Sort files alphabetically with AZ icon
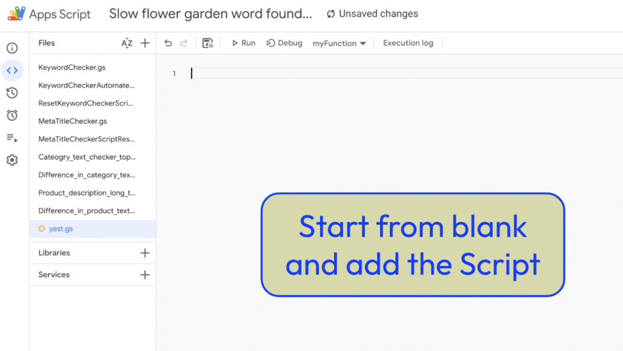Screen dimensions: 623x351 click(127, 43)
